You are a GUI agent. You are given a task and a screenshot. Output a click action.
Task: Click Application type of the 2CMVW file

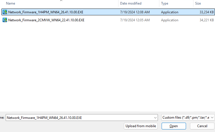(x=170, y=20)
